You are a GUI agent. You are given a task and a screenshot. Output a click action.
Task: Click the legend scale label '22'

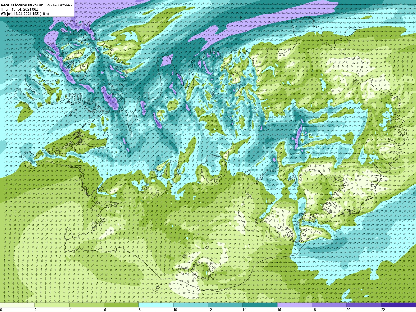pyautogui.click(x=383, y=310)
